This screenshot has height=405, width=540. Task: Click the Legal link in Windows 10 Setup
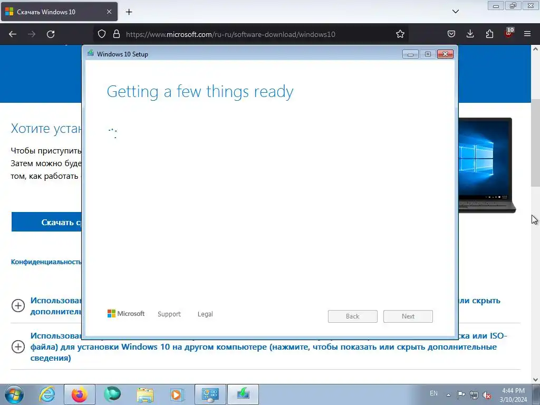(x=205, y=314)
